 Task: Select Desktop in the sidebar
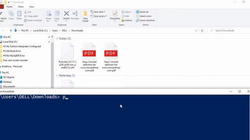[7, 82]
